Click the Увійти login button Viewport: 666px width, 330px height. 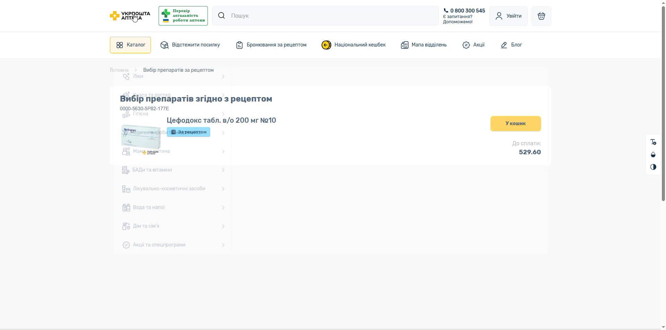point(508,16)
